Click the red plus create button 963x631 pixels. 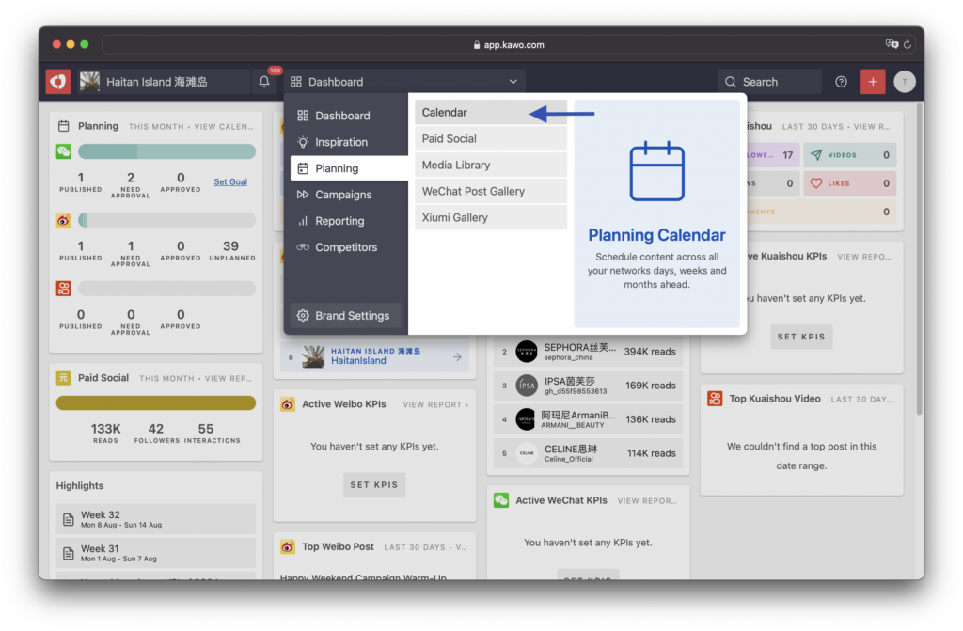point(873,82)
